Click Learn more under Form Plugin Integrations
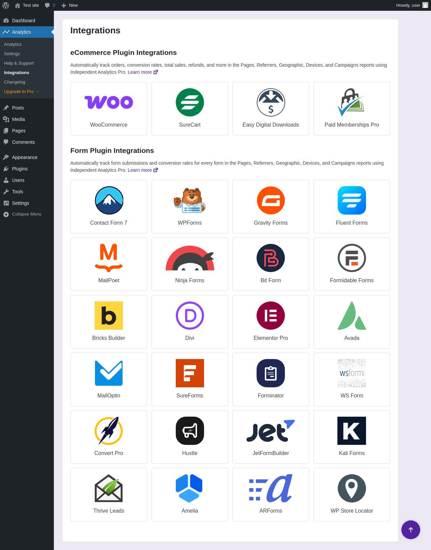 click(x=143, y=170)
